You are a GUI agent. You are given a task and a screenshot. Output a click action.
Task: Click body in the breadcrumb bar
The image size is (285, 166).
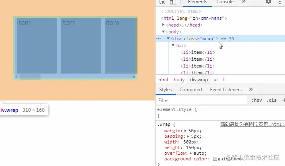click(179, 80)
